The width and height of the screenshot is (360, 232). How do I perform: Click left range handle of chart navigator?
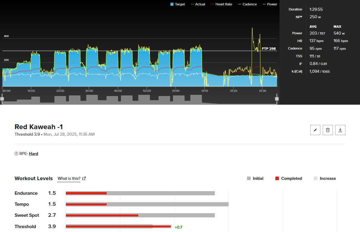[2, 99]
